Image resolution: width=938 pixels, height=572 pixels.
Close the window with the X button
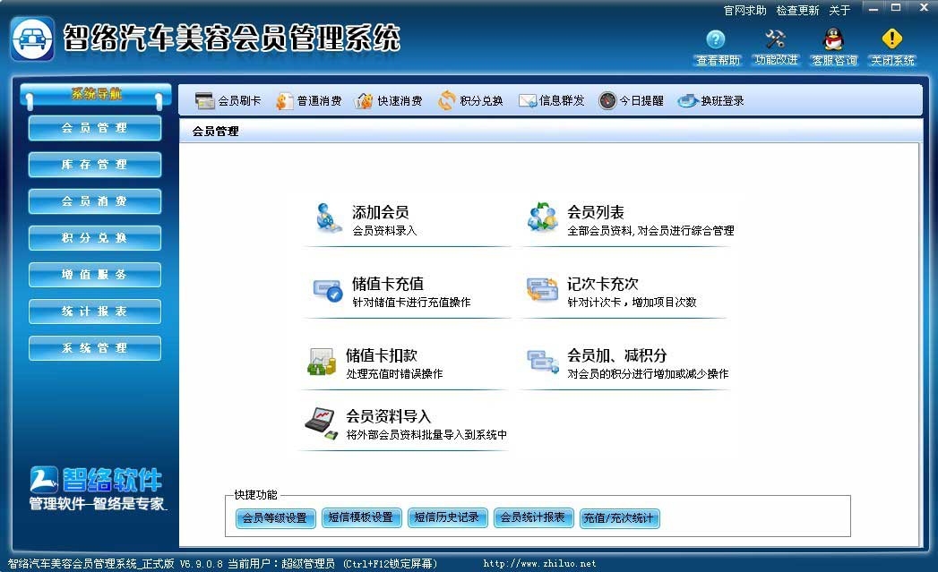(x=924, y=8)
